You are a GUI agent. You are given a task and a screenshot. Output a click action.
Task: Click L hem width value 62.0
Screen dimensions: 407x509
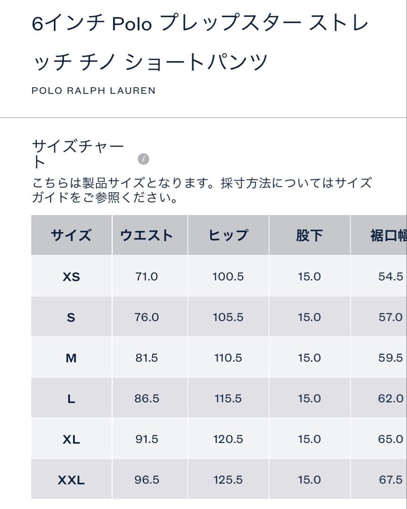tap(390, 399)
